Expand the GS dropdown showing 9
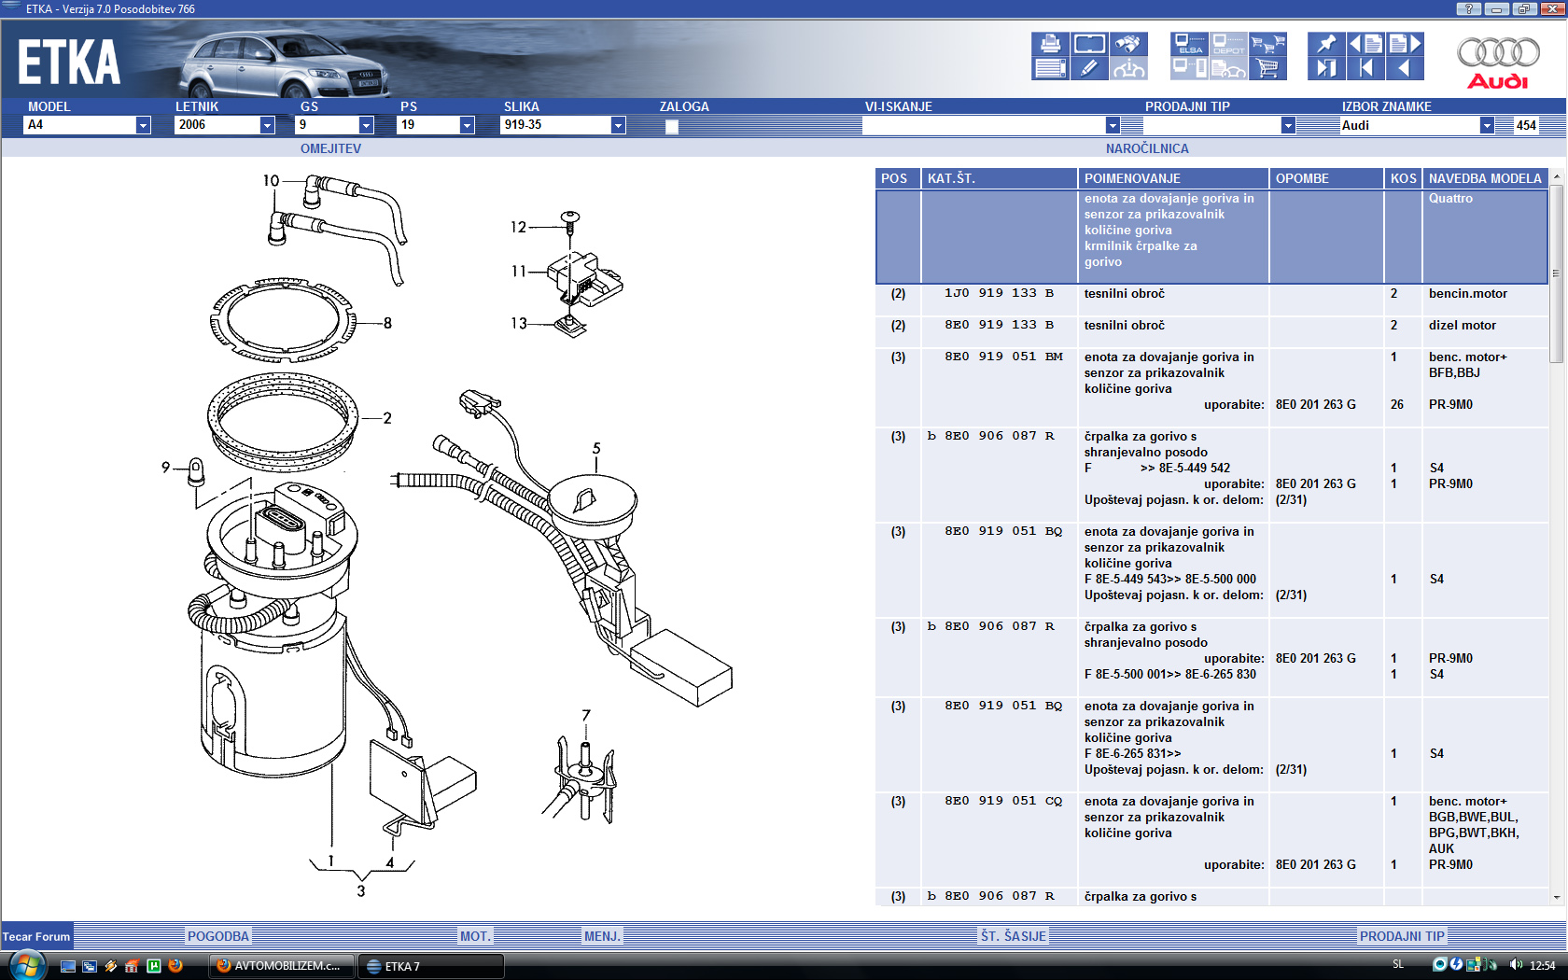1568x980 pixels. pos(335,125)
